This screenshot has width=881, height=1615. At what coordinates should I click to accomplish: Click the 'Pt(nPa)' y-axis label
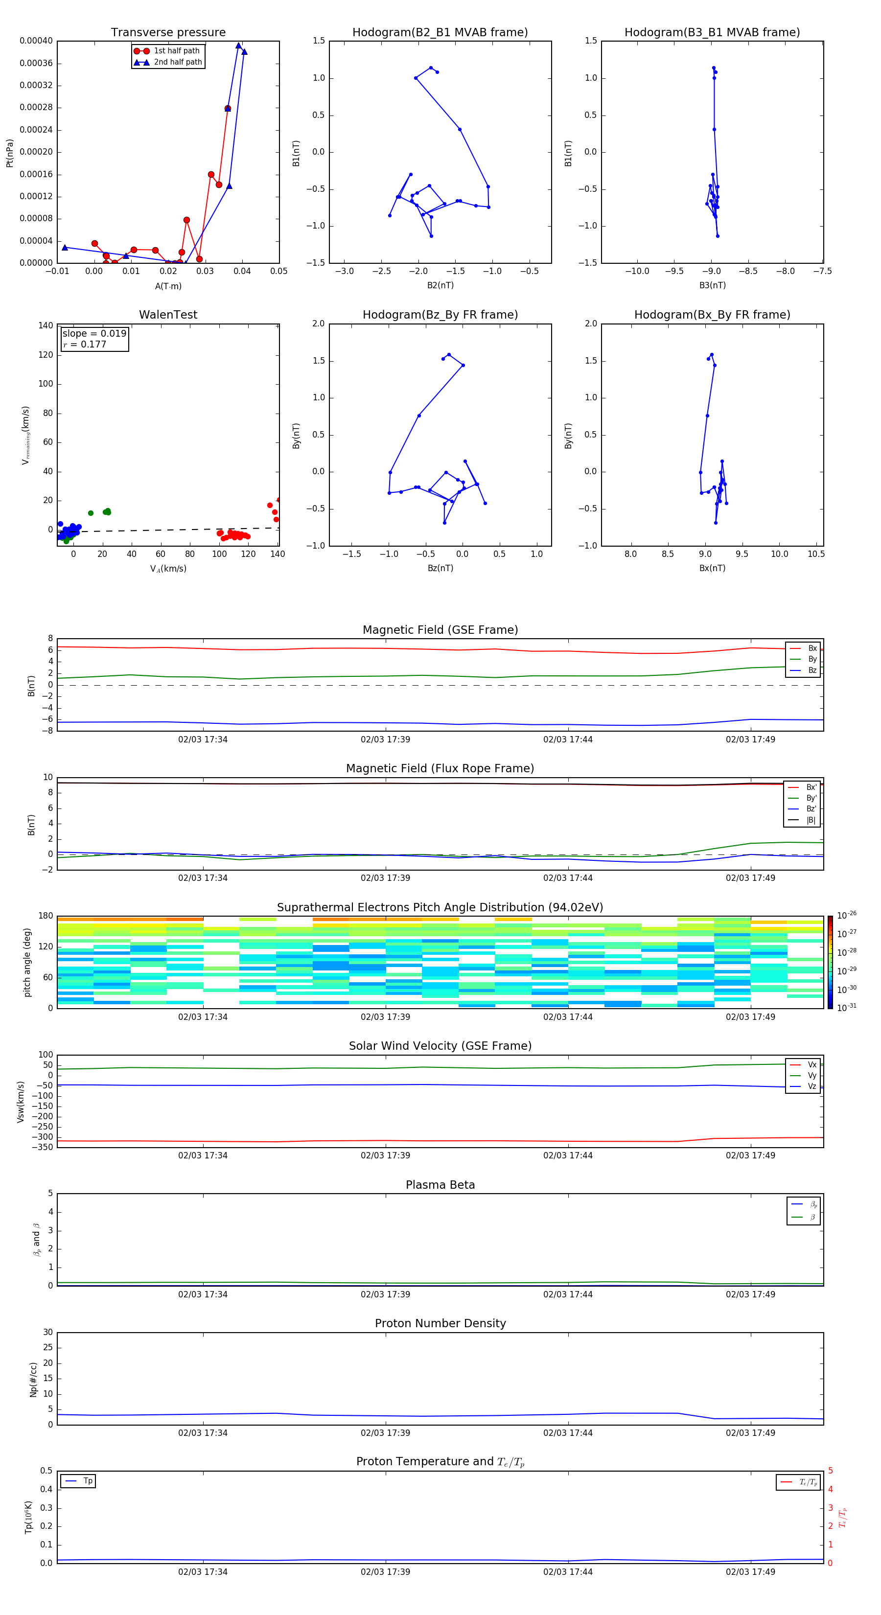point(9,153)
